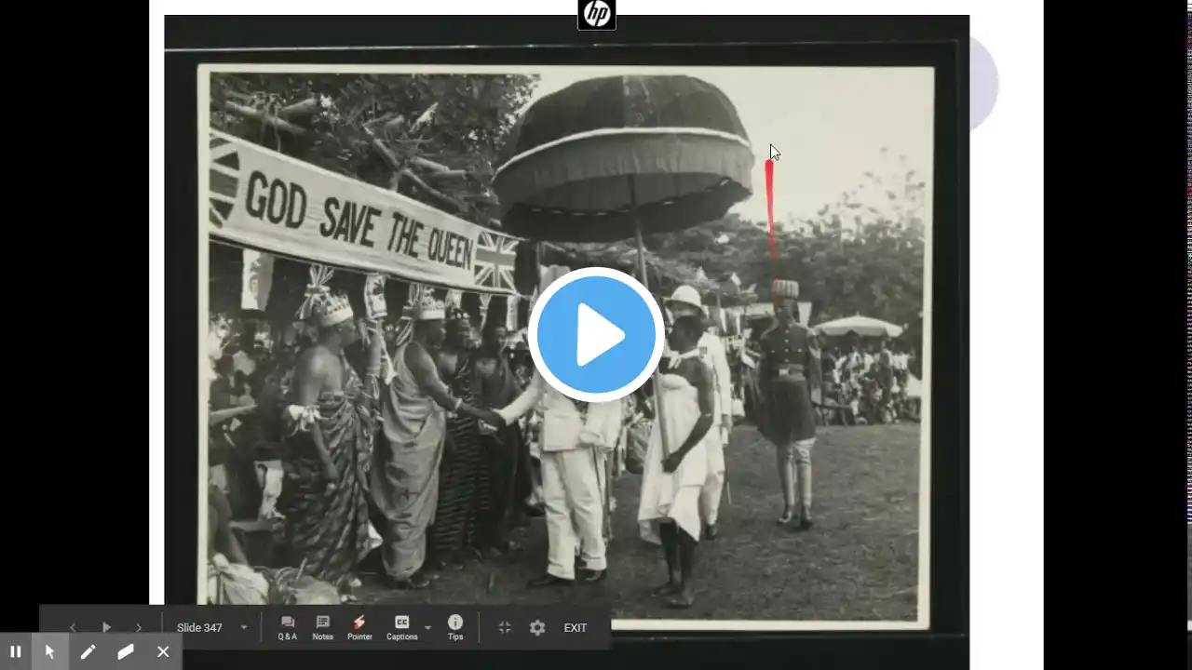
Task: Expand the Captions options arrow
Action: 428,628
